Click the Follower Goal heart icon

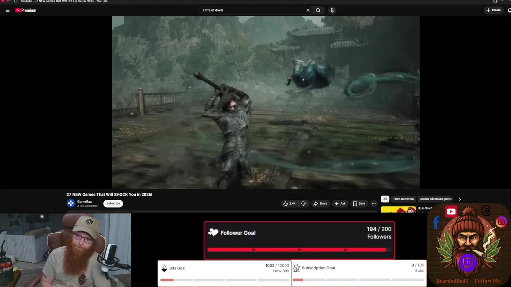pyautogui.click(x=214, y=232)
